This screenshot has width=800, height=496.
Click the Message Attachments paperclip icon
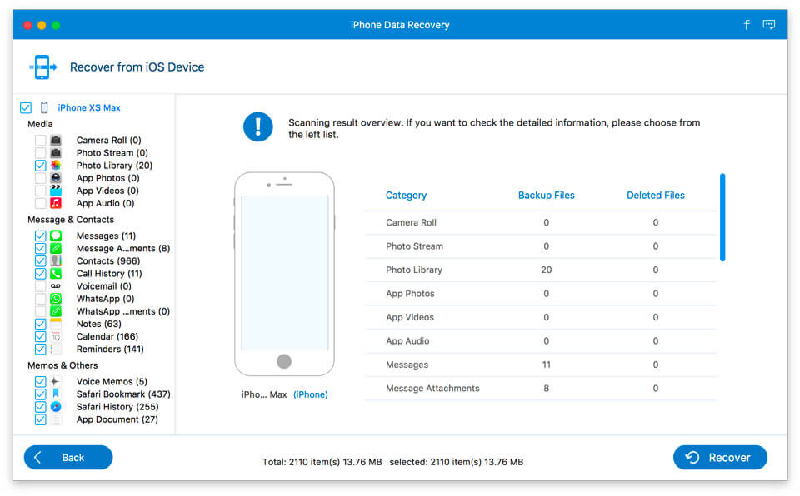pyautogui.click(x=56, y=248)
